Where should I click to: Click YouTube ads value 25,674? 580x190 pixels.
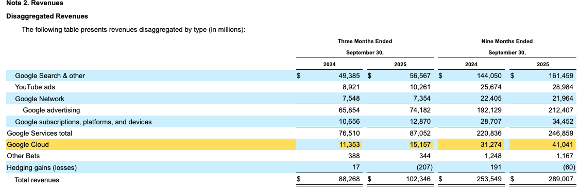pyautogui.click(x=491, y=87)
